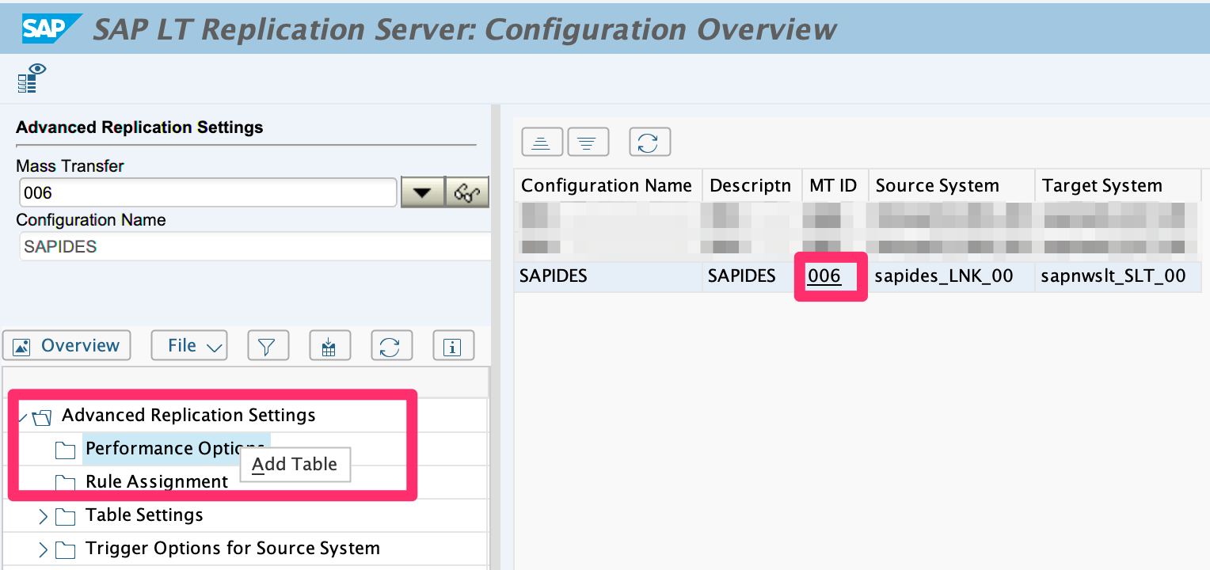Click the download/import icon in tree toolbar
The height and width of the screenshot is (570, 1210).
click(329, 346)
